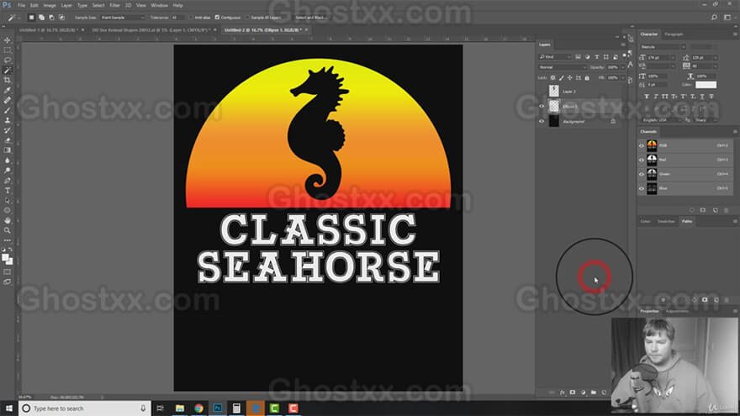The width and height of the screenshot is (740, 416).
Task: Select the Eraser tool
Action: (7, 140)
